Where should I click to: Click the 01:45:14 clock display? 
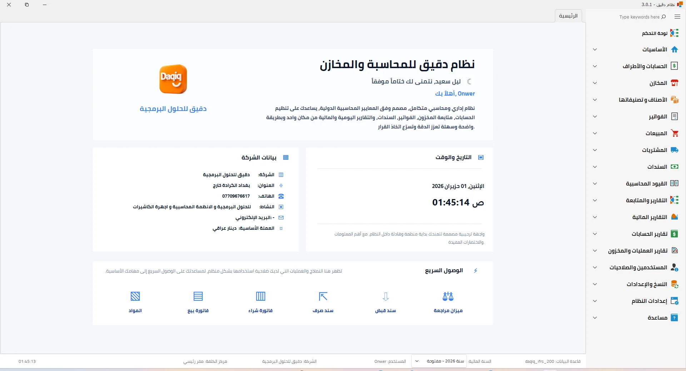pos(458,202)
